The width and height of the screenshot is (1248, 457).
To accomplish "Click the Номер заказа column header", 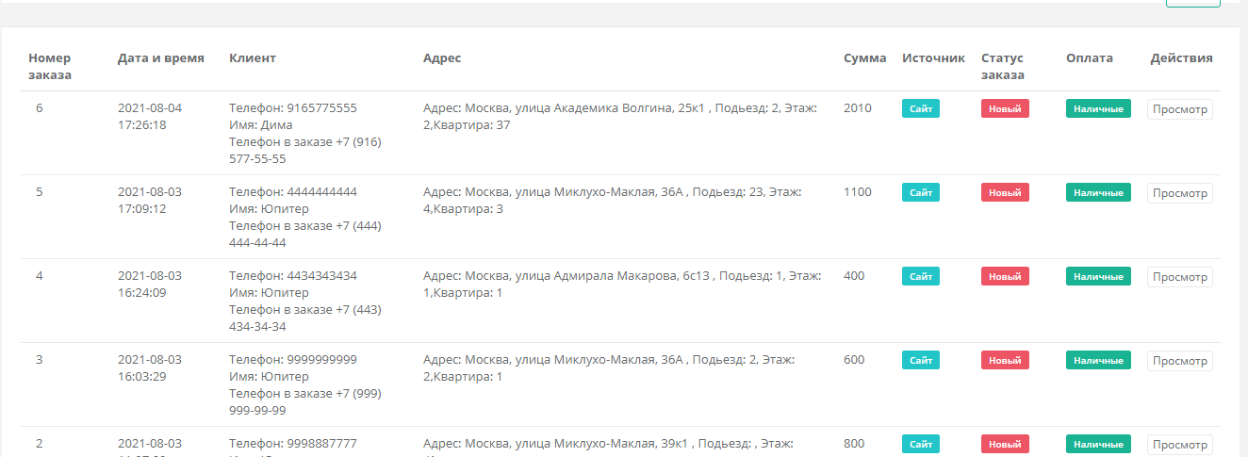I will tap(50, 66).
